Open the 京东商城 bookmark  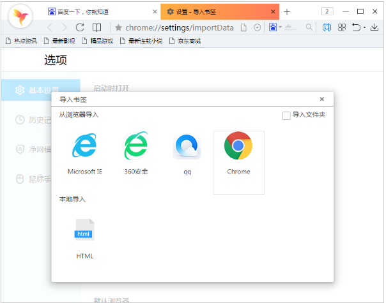click(185, 41)
